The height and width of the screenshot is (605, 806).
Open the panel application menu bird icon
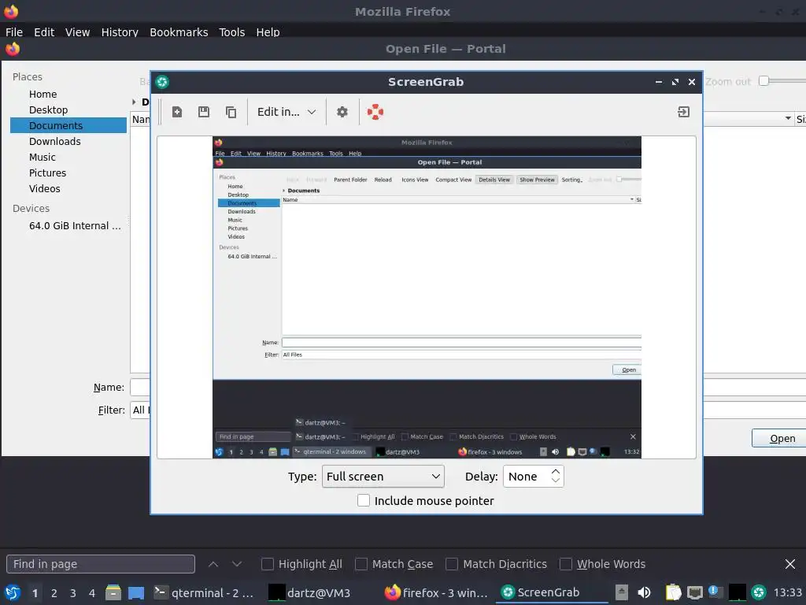13,592
